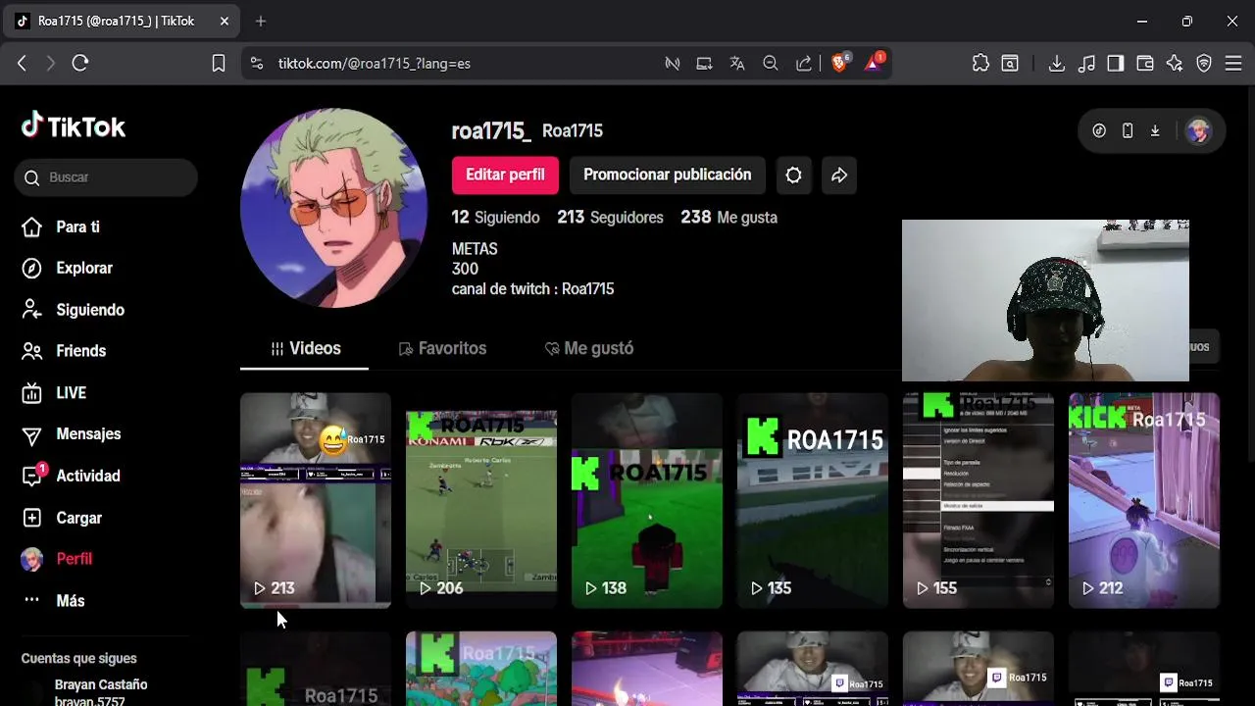Click the compass icon in top-right pill
The width and height of the screenshot is (1255, 706).
1099,130
